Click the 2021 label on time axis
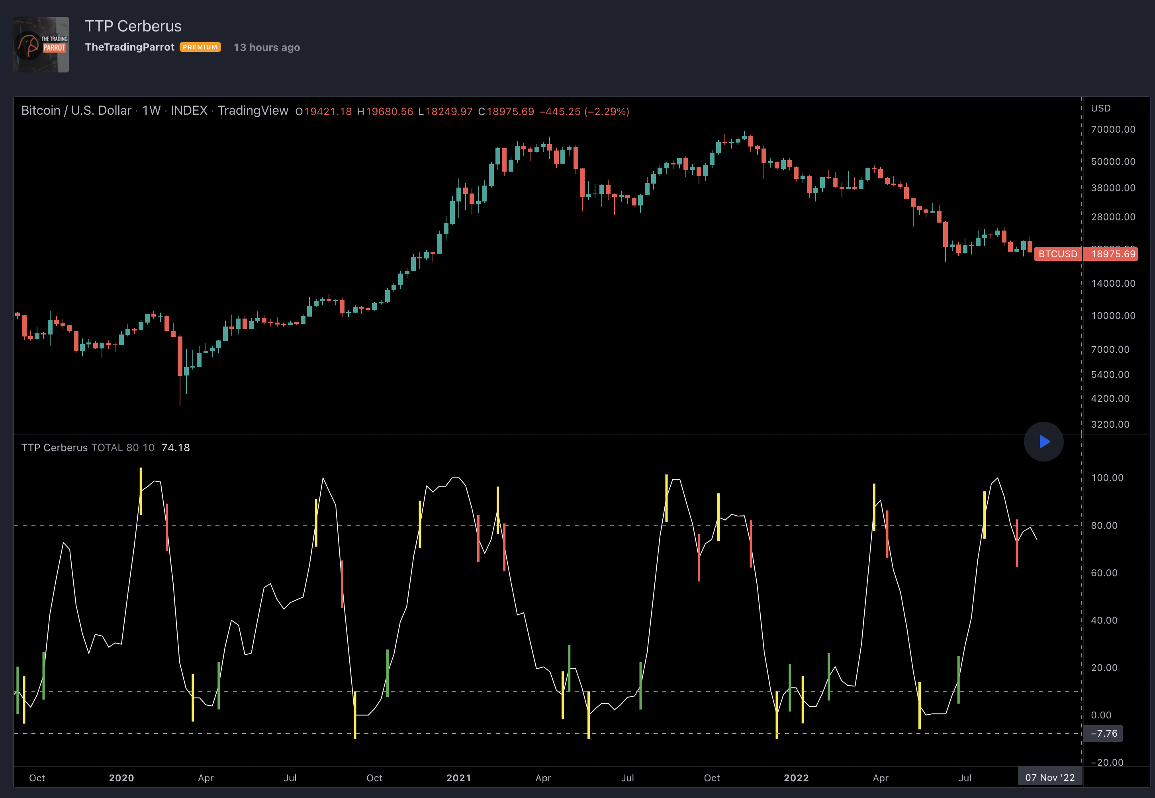This screenshot has height=798, width=1155. (458, 778)
